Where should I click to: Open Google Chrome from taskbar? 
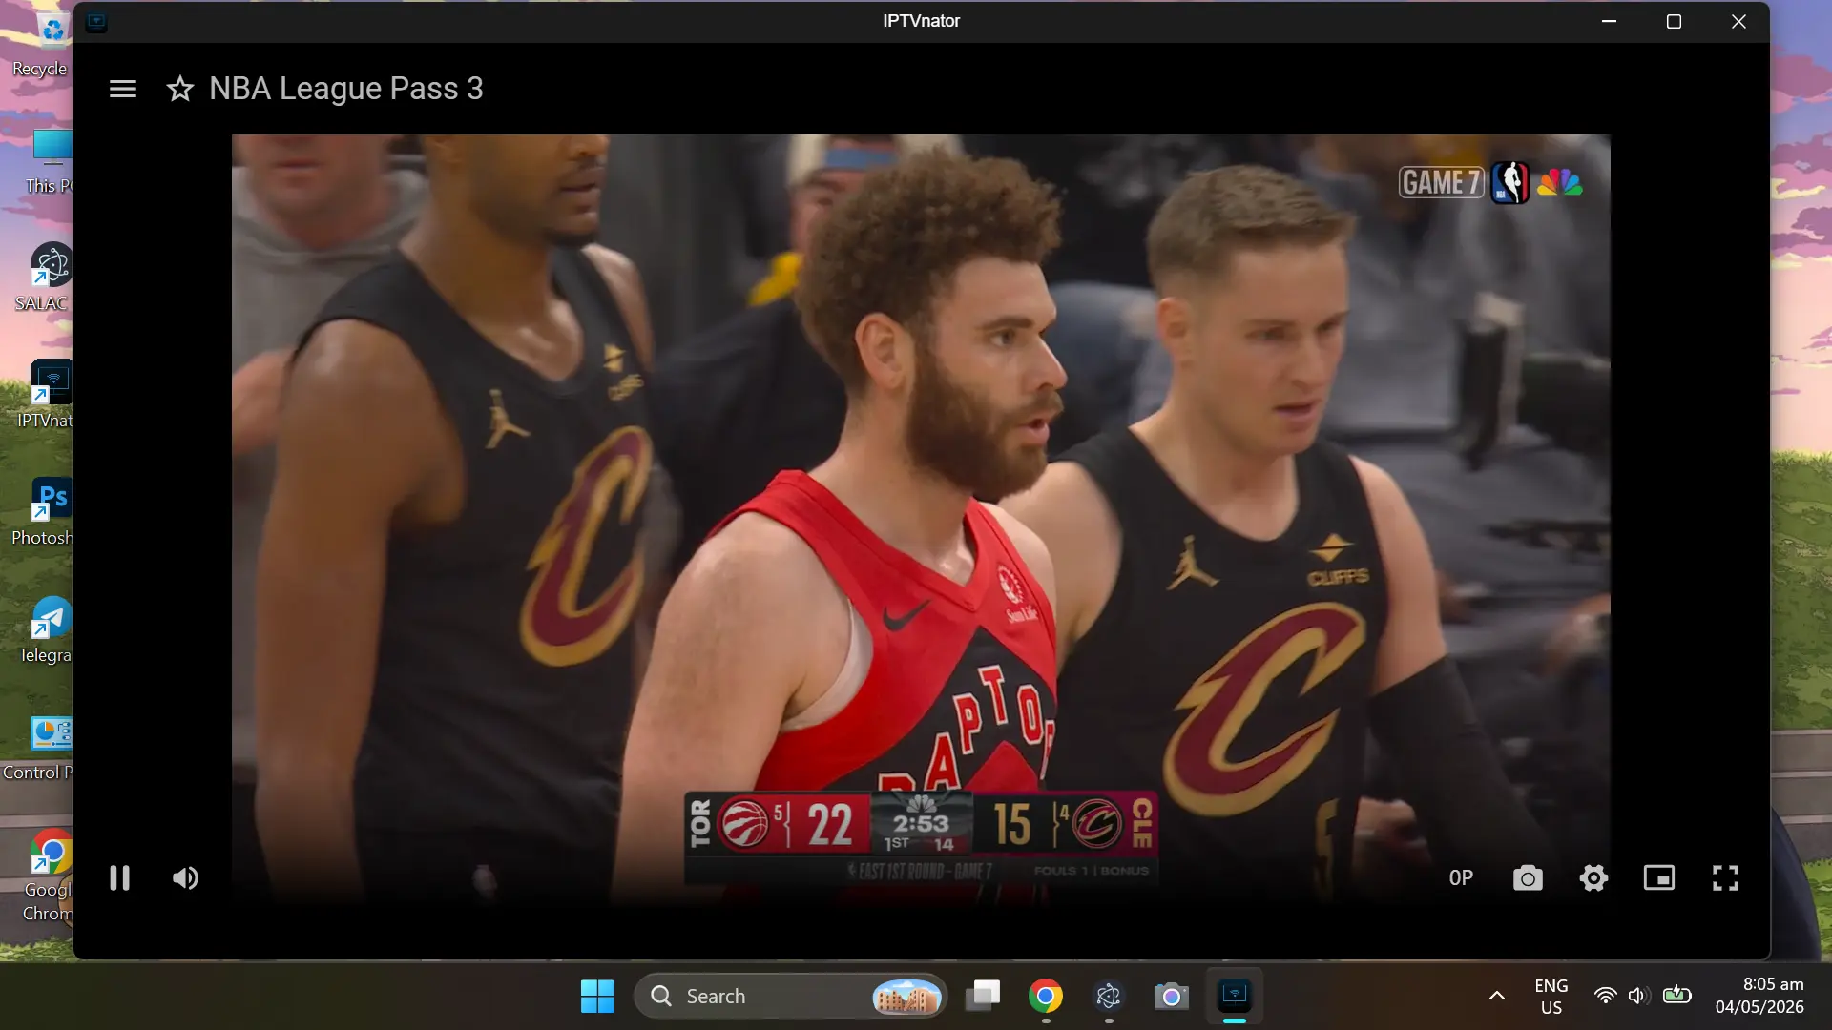click(x=1046, y=997)
